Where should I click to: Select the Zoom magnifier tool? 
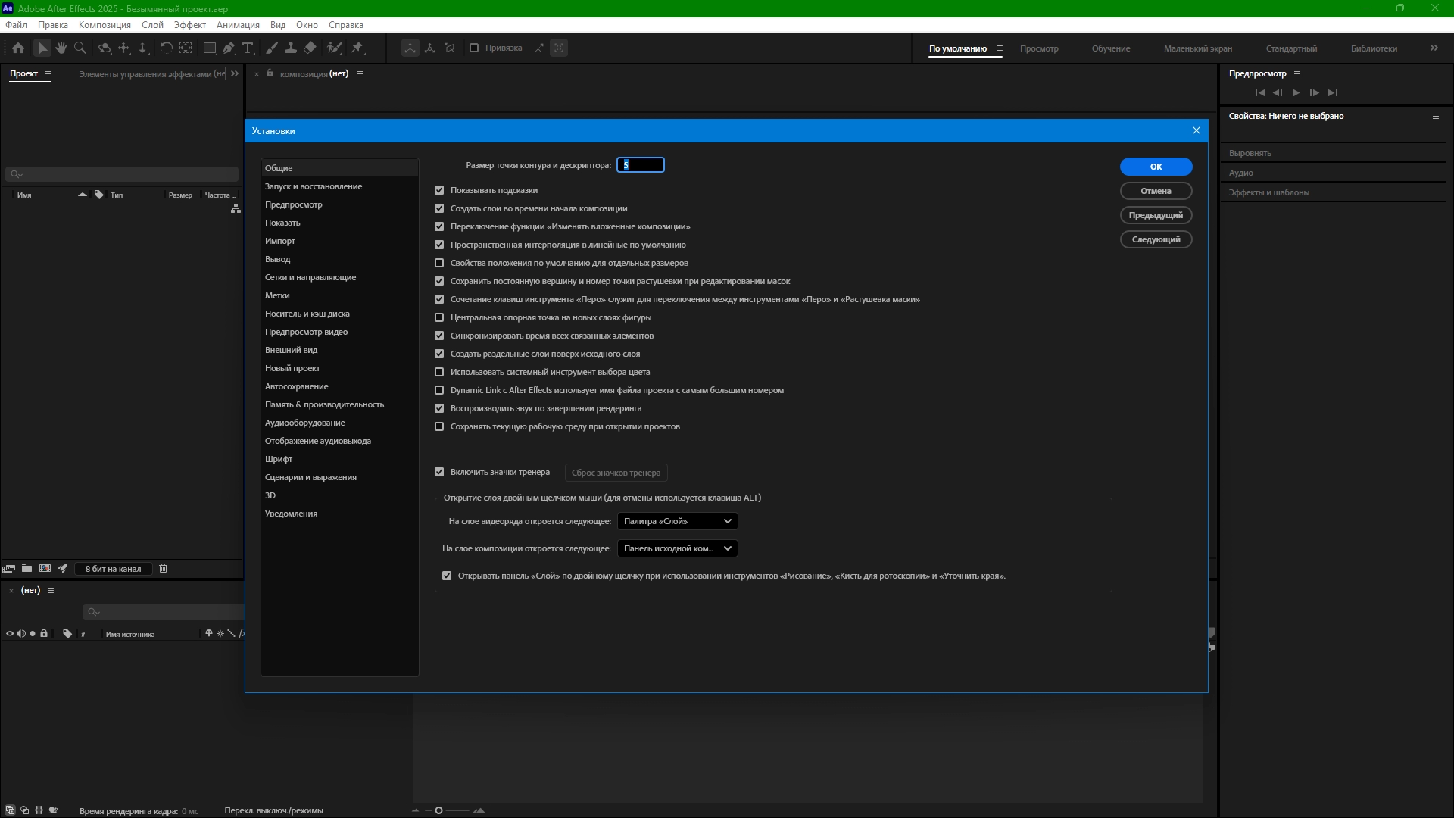click(x=80, y=48)
